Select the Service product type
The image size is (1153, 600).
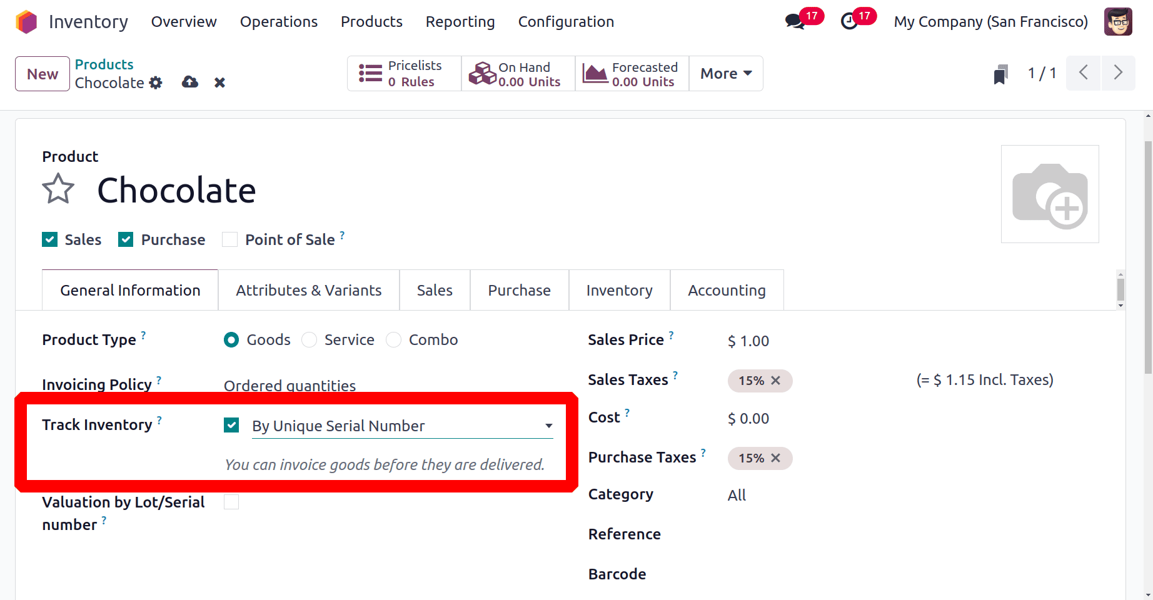[310, 340]
